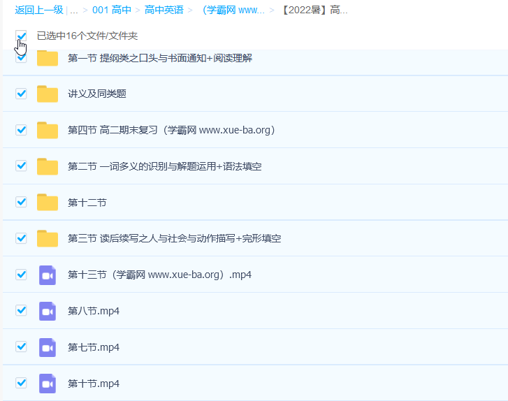Click the video file icon for 第十节.mp4
508x401 pixels.
[x=48, y=384]
